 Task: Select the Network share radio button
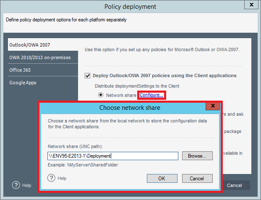pos(101,95)
